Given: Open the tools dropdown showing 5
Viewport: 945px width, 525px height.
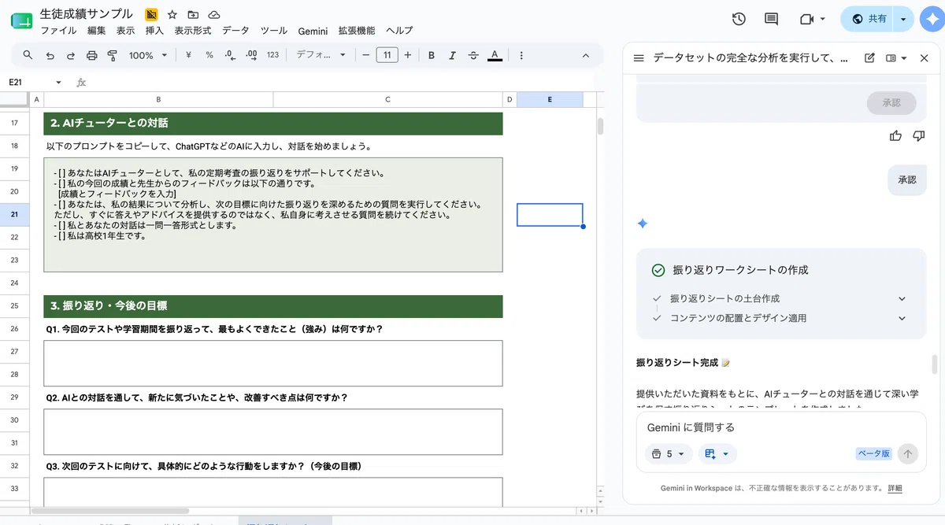Looking at the screenshot, I should coord(669,453).
